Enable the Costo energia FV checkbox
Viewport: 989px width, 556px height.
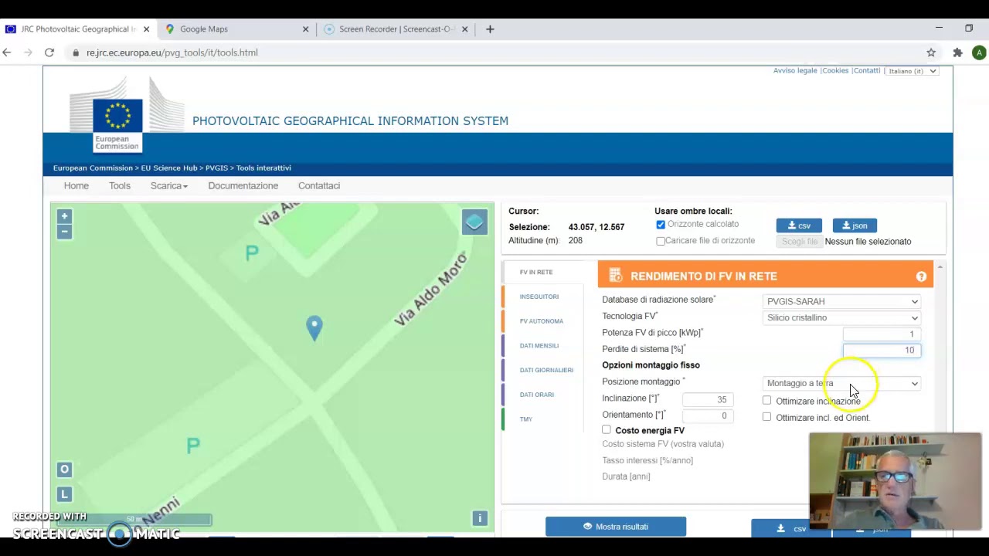[x=607, y=429]
